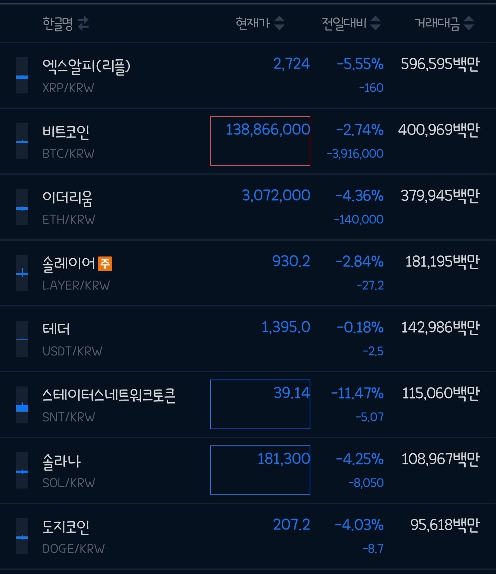Open the 솔라나 SOL/KRW listing

tap(248, 471)
